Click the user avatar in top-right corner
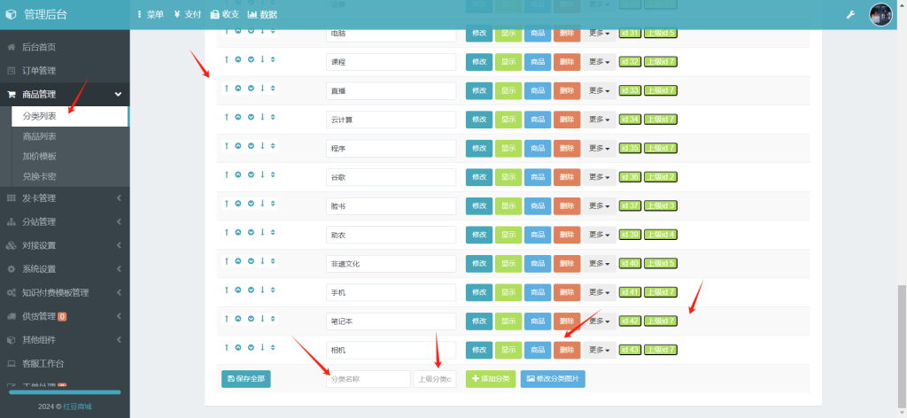Viewport: 907px width, 418px height. (x=880, y=14)
